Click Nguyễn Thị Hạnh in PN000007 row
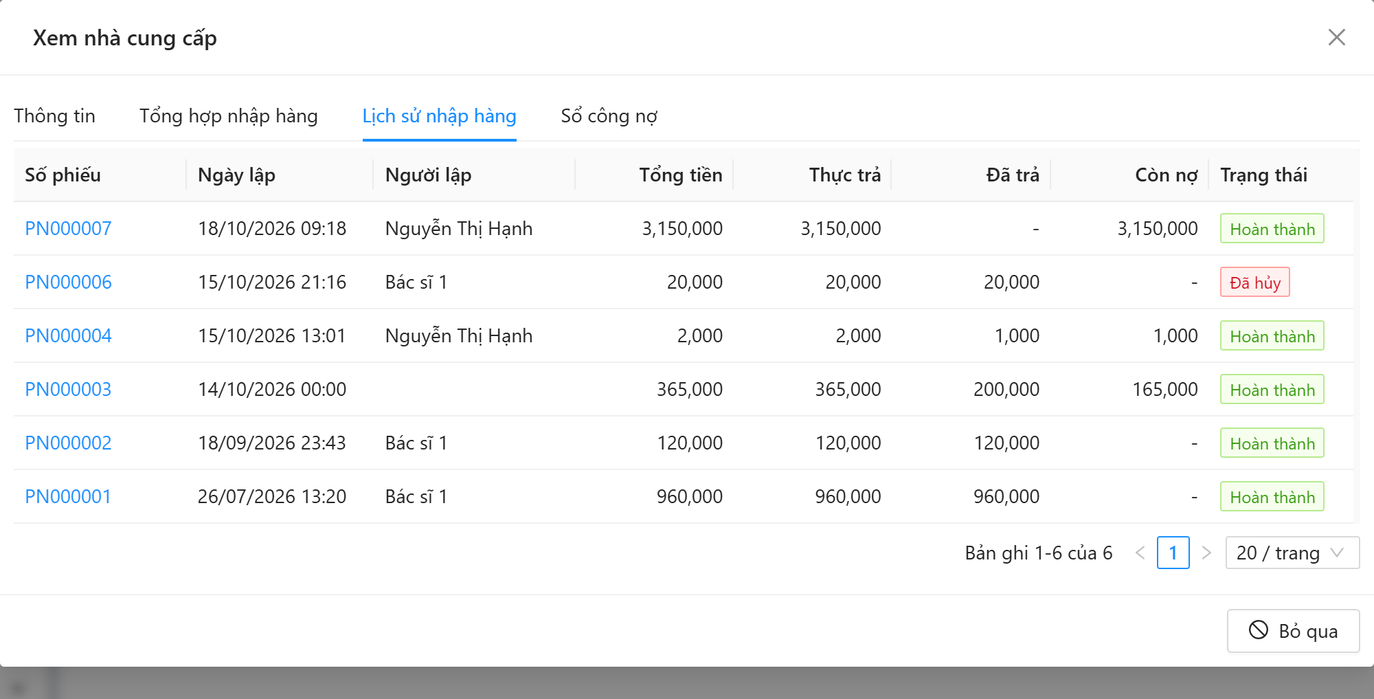Viewport: 1374px width, 699px height. point(459,228)
